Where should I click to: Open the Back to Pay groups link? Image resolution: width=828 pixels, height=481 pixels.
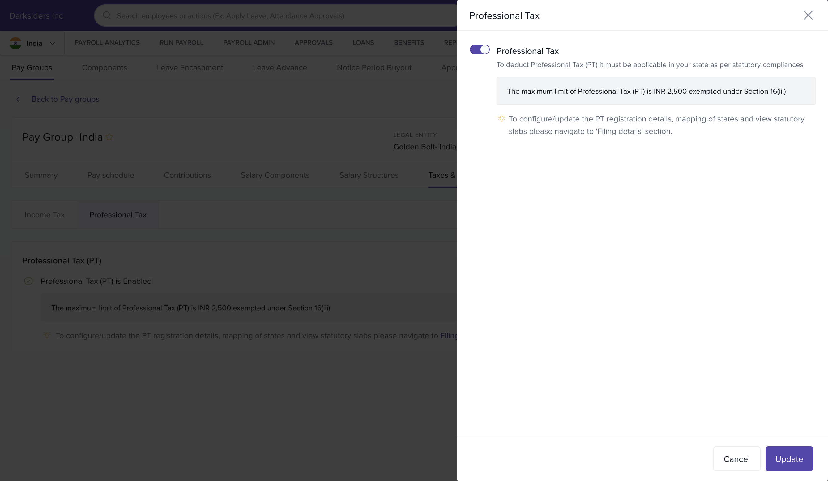tap(65, 99)
